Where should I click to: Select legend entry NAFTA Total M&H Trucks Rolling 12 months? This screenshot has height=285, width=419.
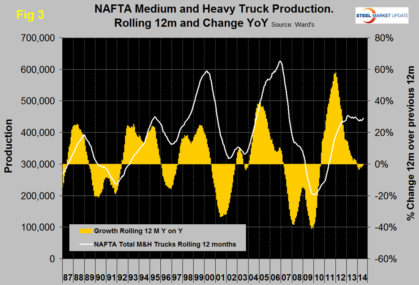(165, 244)
